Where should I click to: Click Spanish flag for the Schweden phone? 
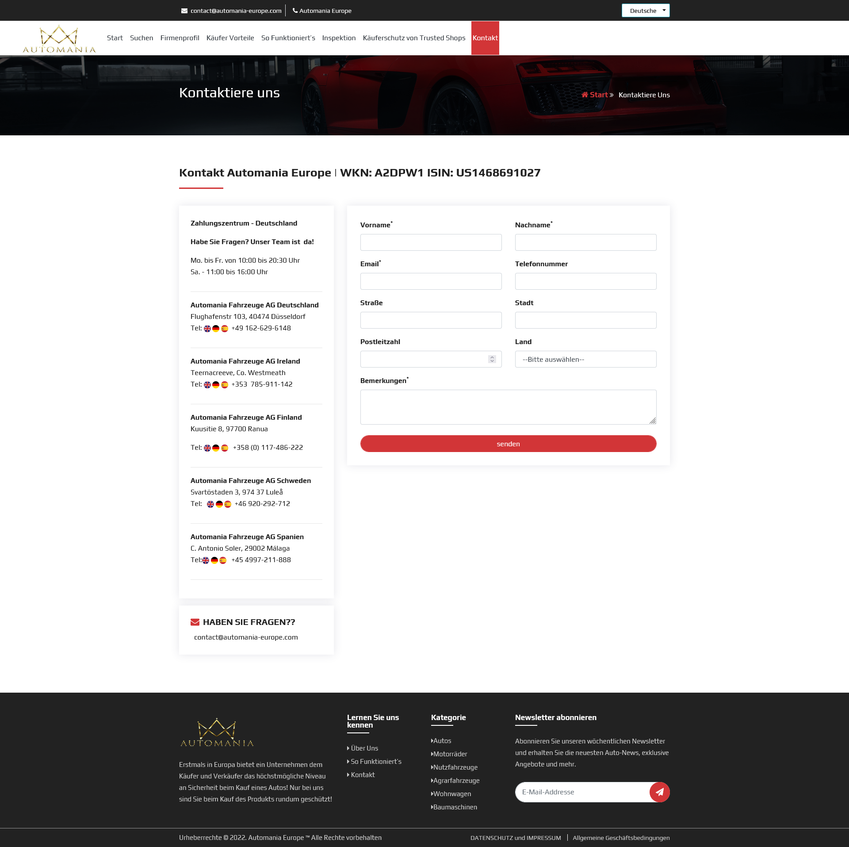coord(228,504)
